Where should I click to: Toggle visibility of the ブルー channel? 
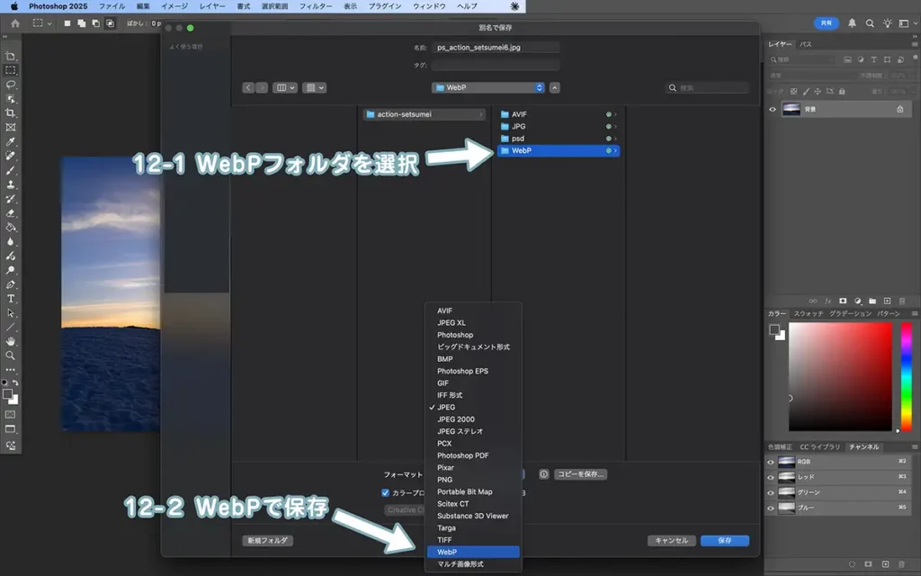[771, 508]
